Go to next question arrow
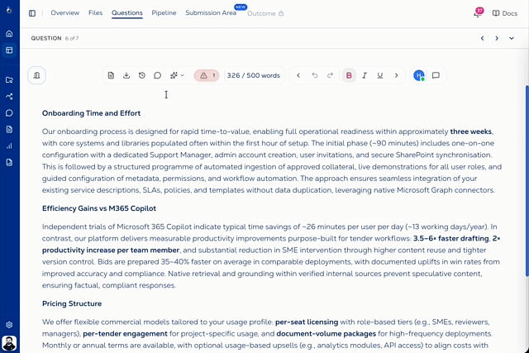529x353 pixels. point(497,38)
